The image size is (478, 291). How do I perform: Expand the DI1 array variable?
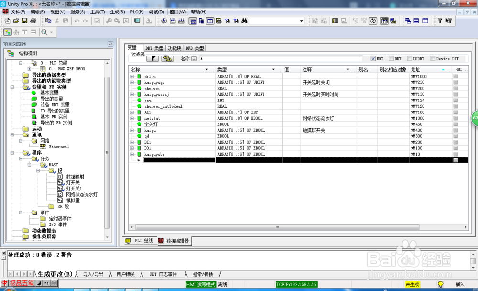point(132,142)
